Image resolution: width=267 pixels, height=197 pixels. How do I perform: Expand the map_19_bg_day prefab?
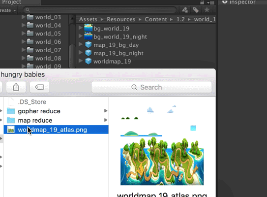pos(81,44)
